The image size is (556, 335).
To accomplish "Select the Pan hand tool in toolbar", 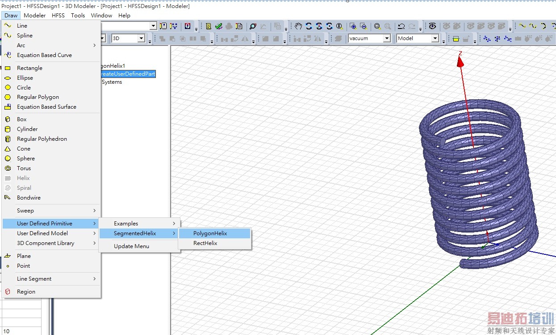I will [298, 26].
